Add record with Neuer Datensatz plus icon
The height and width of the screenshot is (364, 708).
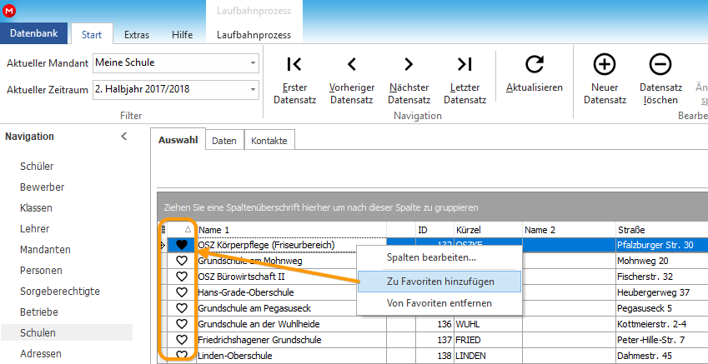[605, 64]
